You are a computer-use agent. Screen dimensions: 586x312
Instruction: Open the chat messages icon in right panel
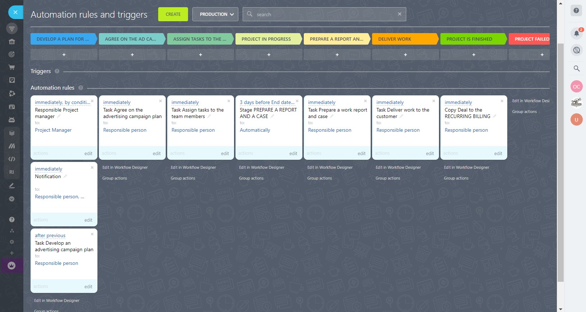(x=576, y=50)
